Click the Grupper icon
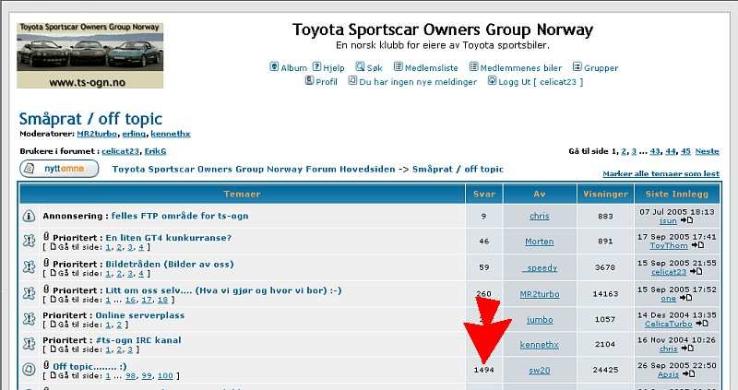Screen dimensions: 738x390 (x=577, y=67)
